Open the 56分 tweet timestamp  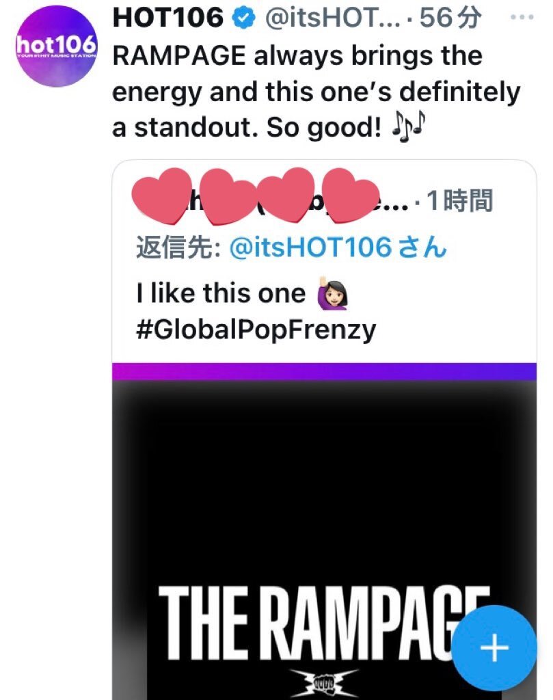coord(450,18)
